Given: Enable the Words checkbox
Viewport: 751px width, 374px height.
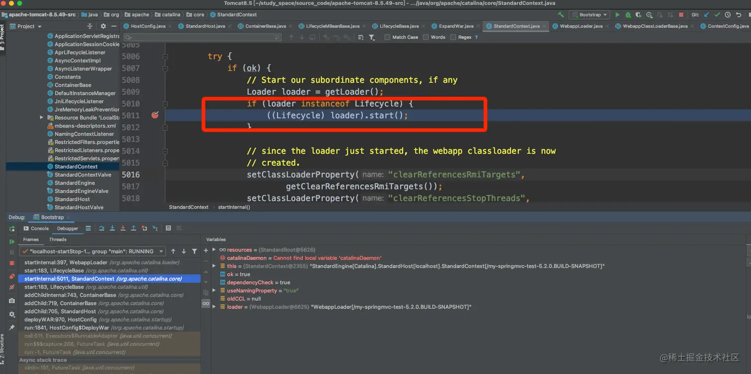Looking at the screenshot, I should pos(426,37).
